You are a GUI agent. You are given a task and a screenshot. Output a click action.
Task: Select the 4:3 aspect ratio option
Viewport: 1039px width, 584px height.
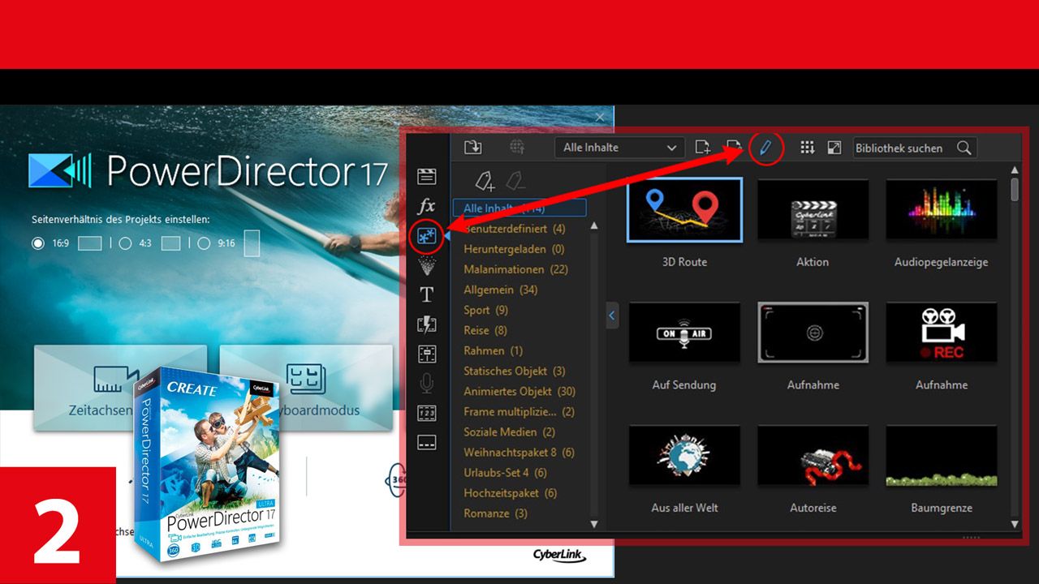(125, 243)
